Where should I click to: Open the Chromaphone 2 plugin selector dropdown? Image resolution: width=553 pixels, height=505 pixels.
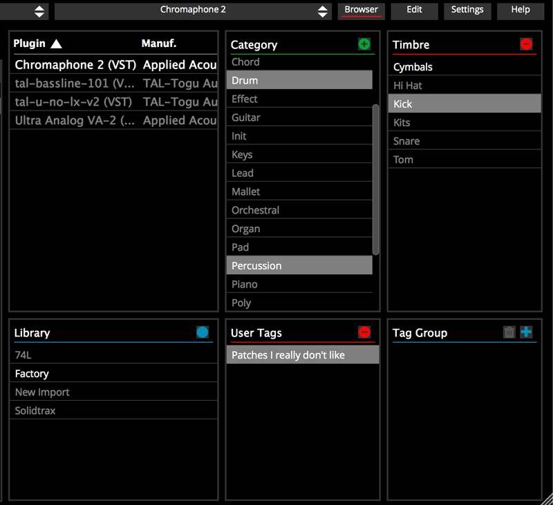click(193, 10)
